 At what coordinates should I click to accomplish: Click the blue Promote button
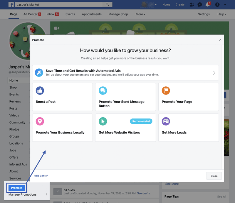click(17, 188)
